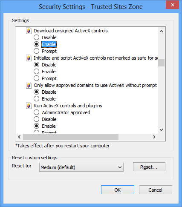Click the horizontal scroll left arrow
This screenshot has height=207, width=182.
(19, 137)
